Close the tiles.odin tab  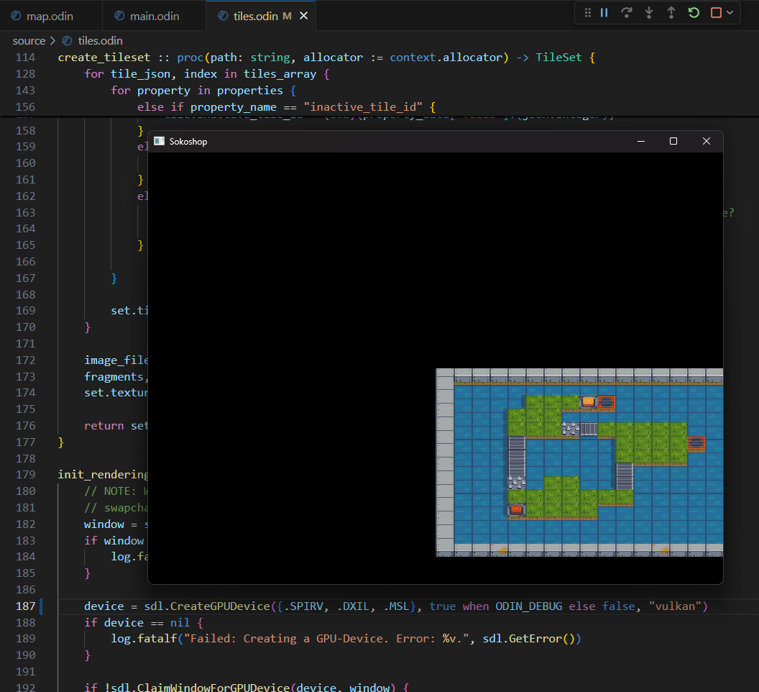[x=304, y=16]
